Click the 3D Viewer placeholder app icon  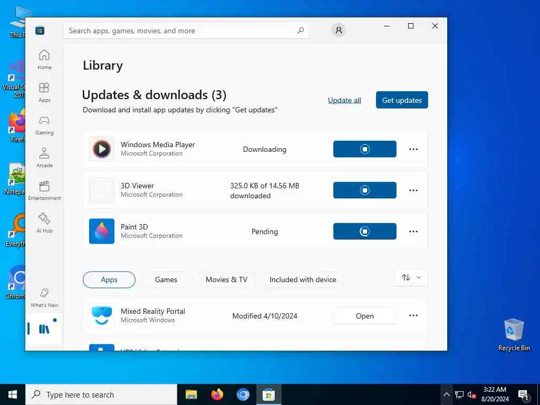pyautogui.click(x=102, y=190)
